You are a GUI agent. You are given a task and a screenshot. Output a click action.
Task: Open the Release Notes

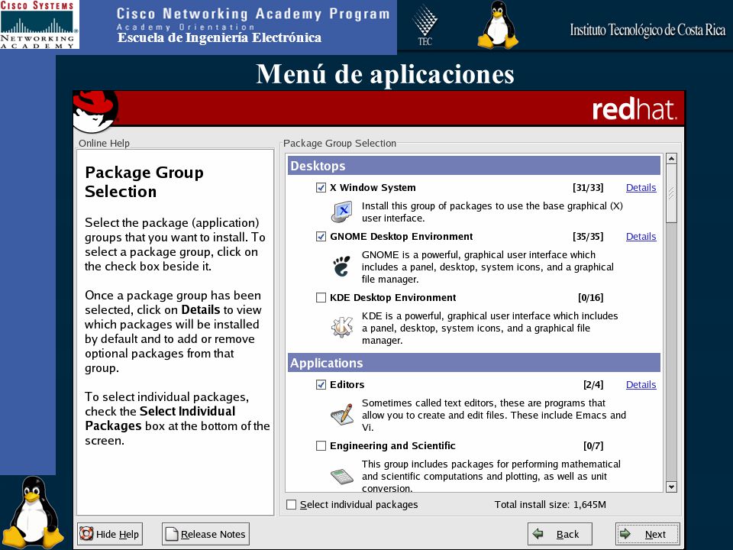click(205, 534)
